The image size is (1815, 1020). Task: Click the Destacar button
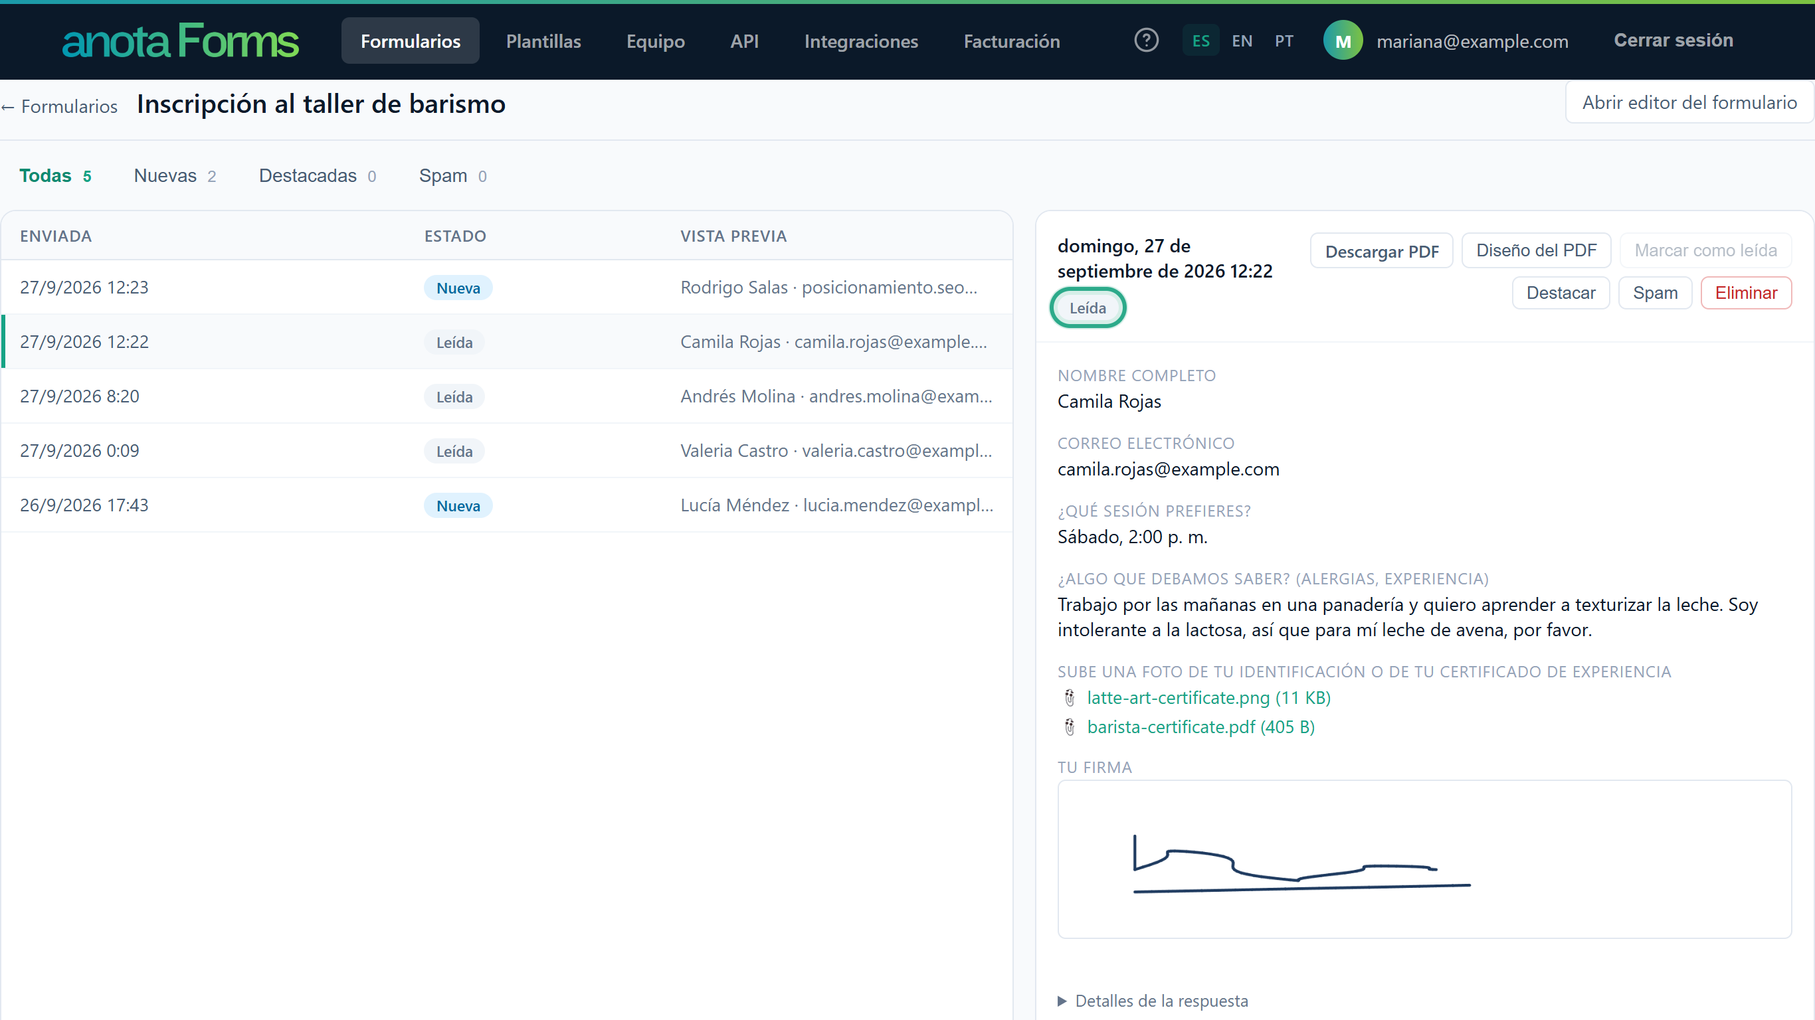1561,292
